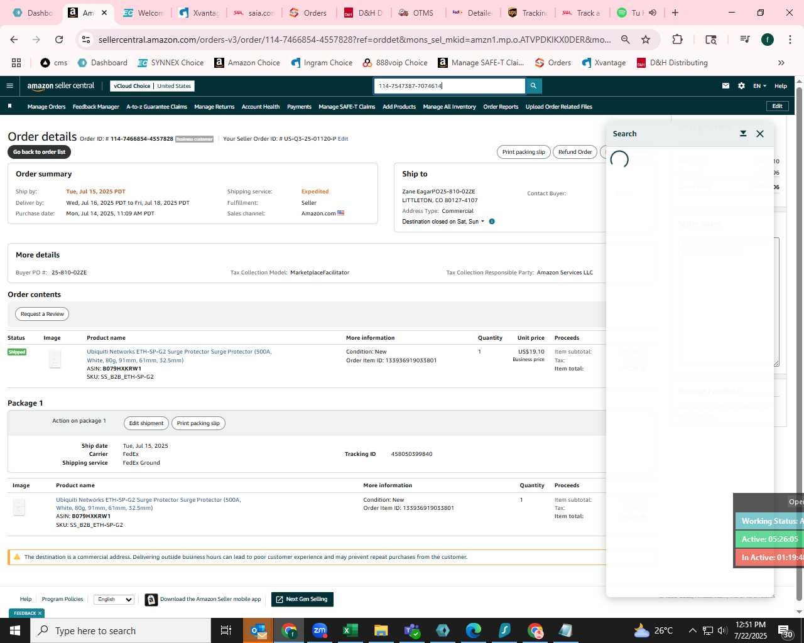Open the notification center icon
The image size is (804, 643).
click(785, 630)
